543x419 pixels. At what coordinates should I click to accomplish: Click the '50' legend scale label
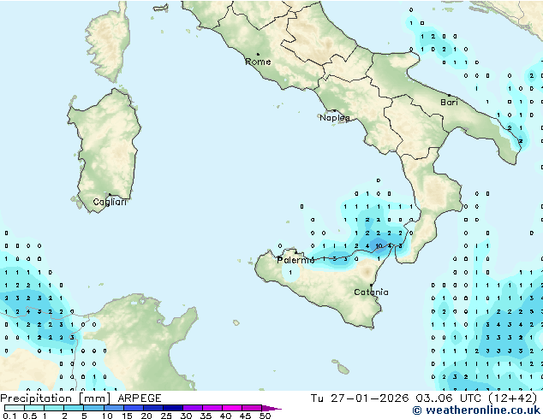tap(265, 416)
